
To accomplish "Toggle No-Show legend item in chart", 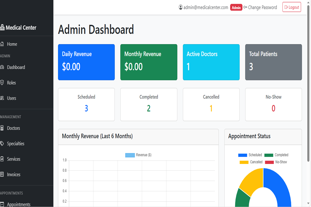I will (x=276, y=162).
